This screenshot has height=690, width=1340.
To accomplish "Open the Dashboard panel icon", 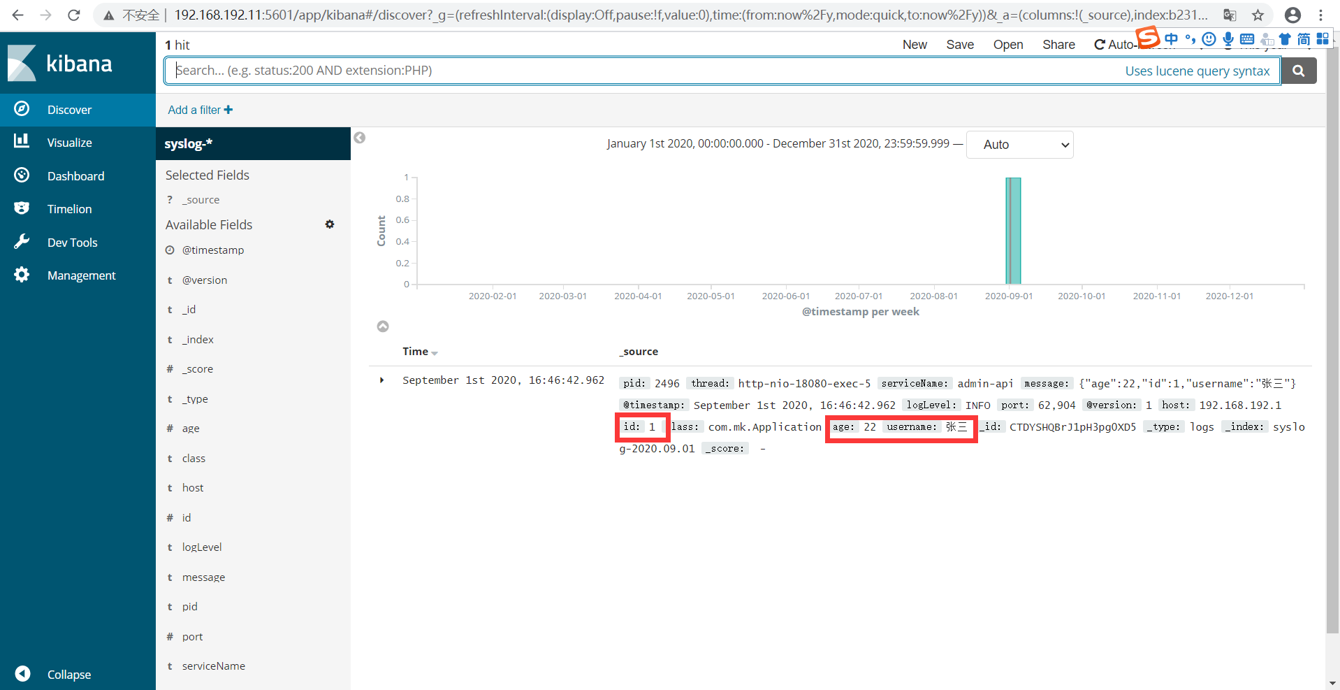I will point(22,175).
